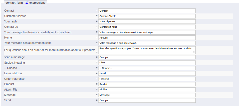Click the '-- Choisir --' translation field
Image resolution: width=239 pixels, height=108 pixels.
tap(147, 68)
